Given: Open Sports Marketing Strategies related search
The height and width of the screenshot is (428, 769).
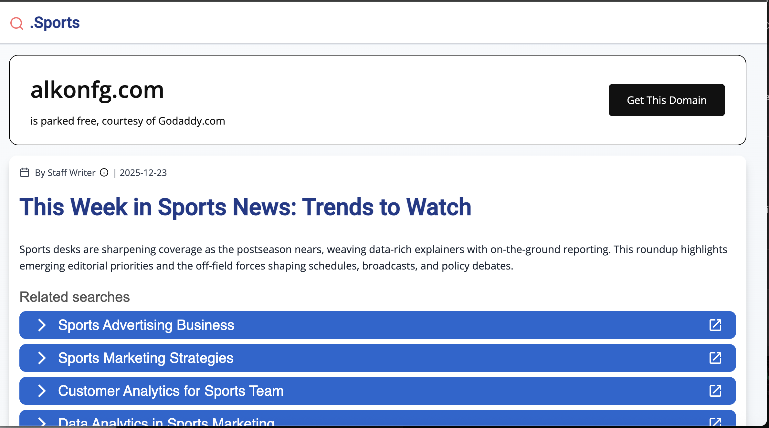Looking at the screenshot, I should click(146, 358).
